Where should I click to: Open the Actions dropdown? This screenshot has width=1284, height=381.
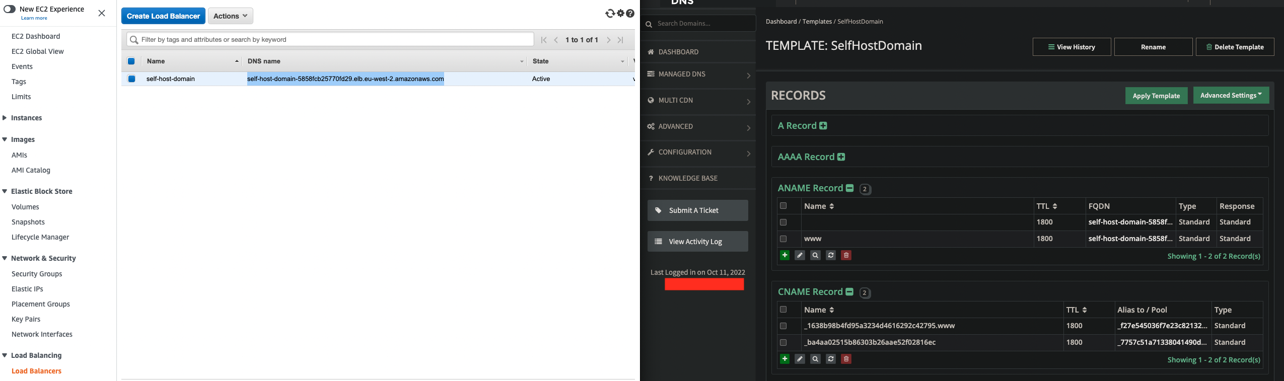231,16
